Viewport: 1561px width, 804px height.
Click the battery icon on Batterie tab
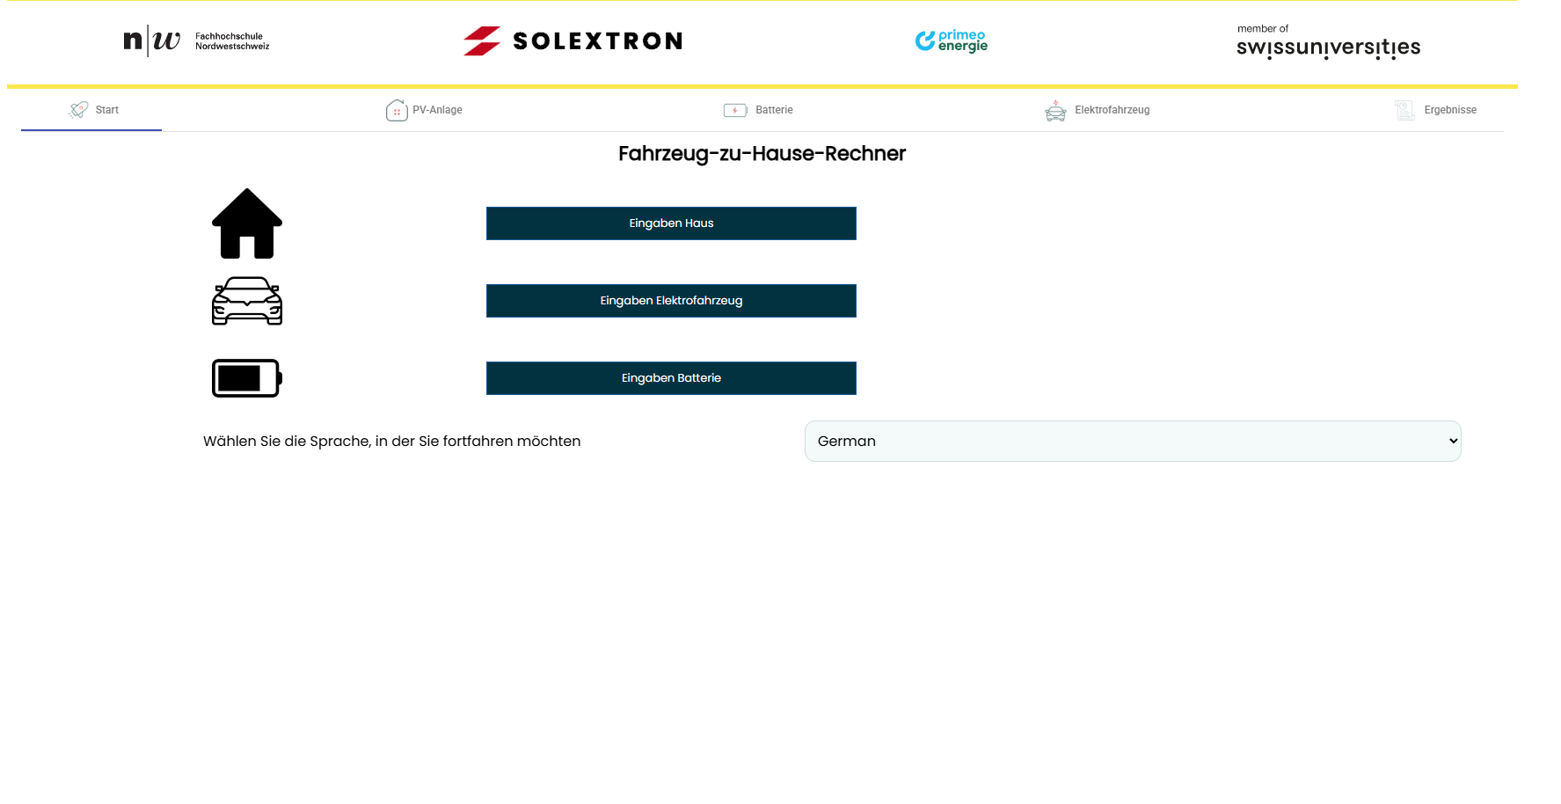[735, 110]
